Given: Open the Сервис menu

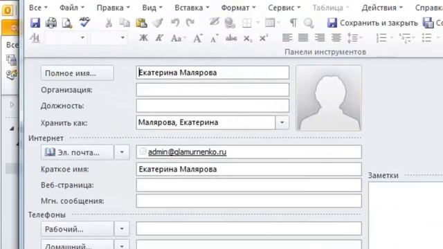Looking at the screenshot, I should coord(284,8).
